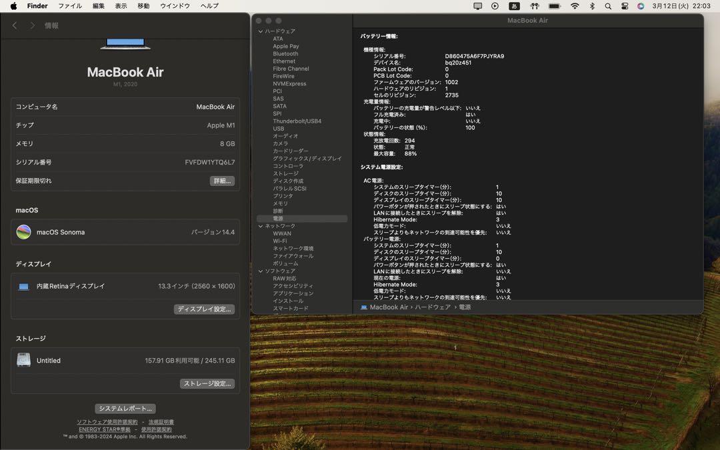Viewport: 720px width, 450px height.
Task: Open the ウインドウ menu
Action: (175, 6)
